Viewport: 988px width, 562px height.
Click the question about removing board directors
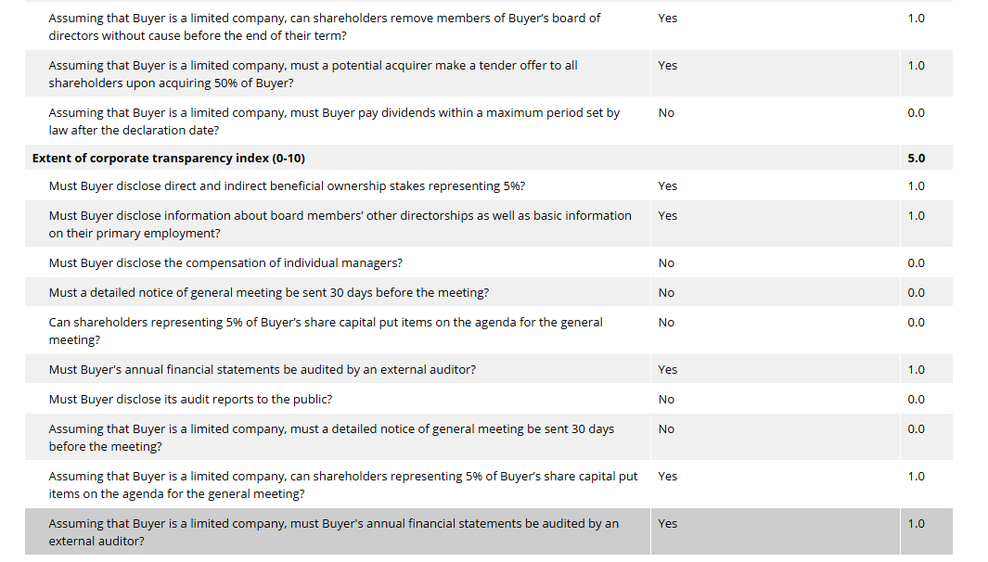point(325,26)
